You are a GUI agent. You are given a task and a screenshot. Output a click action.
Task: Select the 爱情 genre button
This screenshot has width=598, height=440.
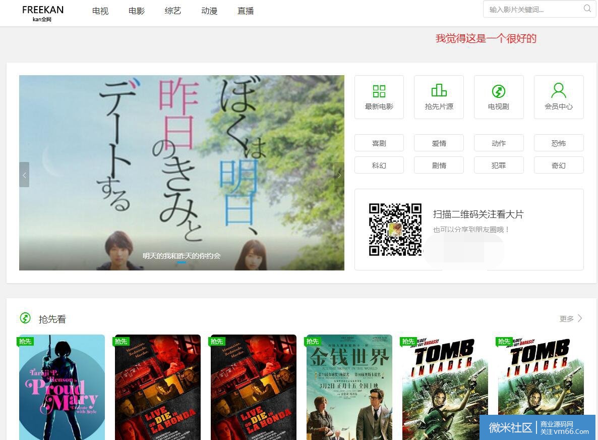point(439,143)
